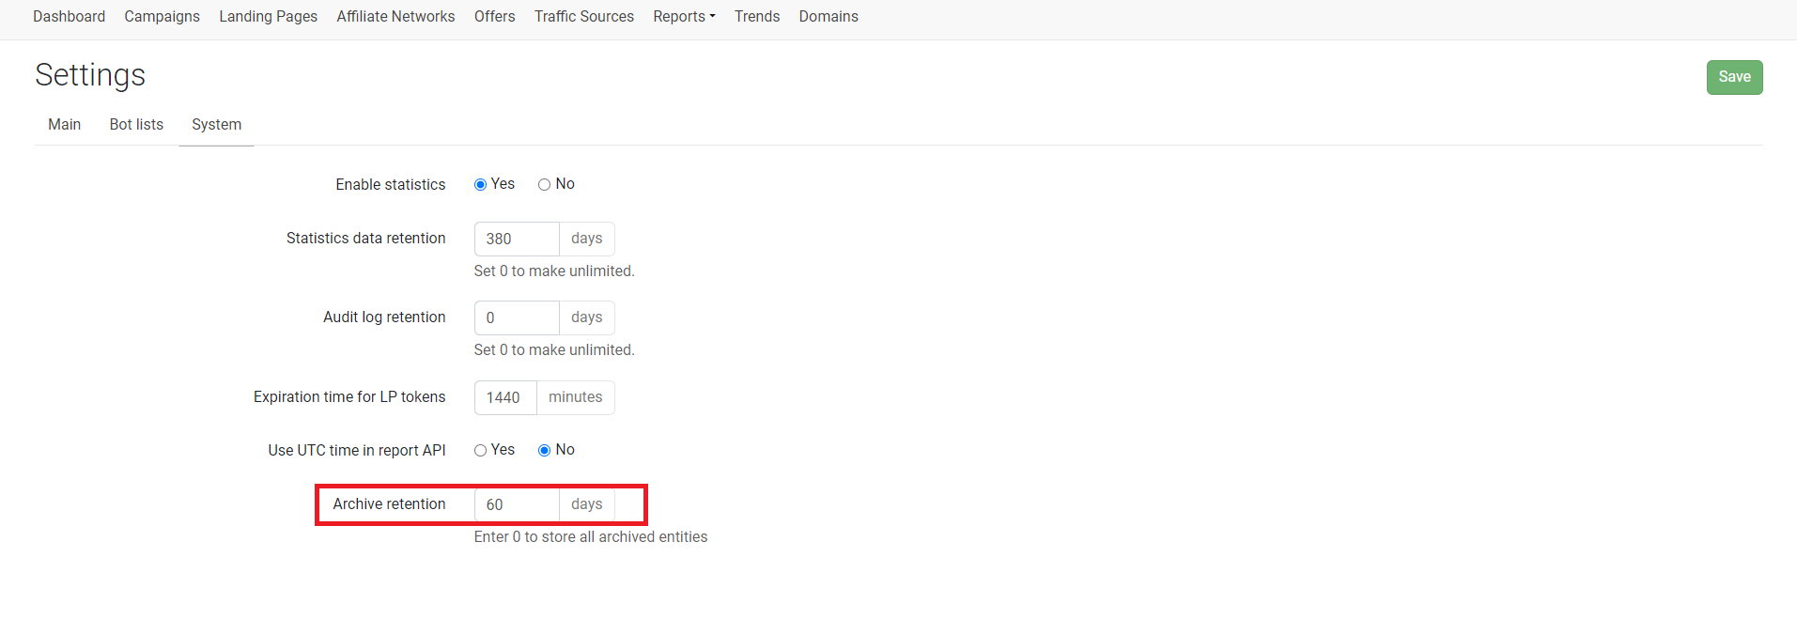
Task: Choose No for UTC time in report API
Action: [x=544, y=451]
